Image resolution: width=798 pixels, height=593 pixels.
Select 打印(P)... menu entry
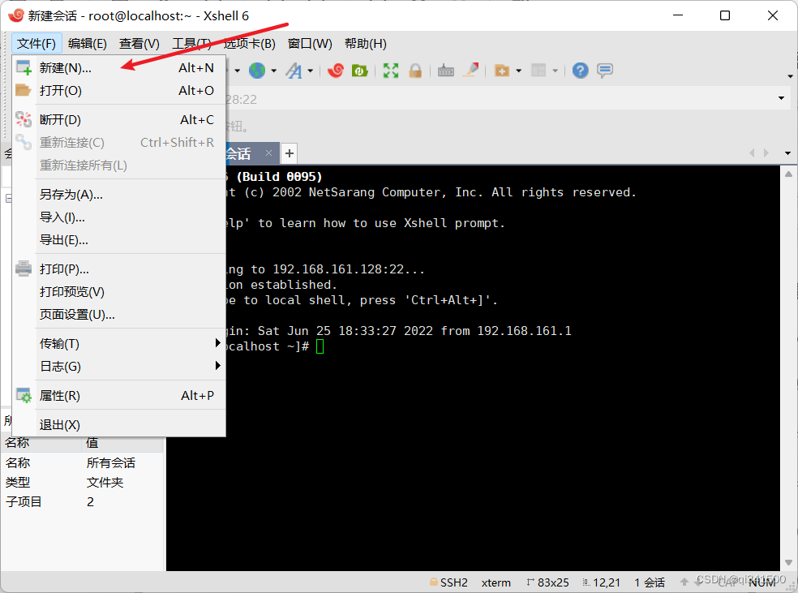pyautogui.click(x=119, y=269)
